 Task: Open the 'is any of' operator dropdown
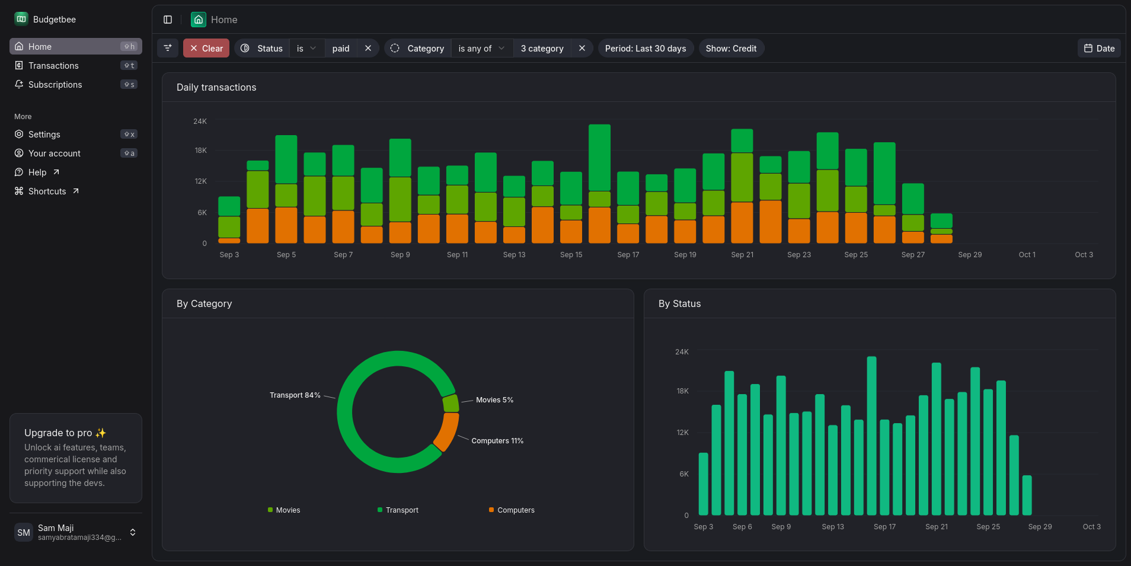pyautogui.click(x=481, y=48)
